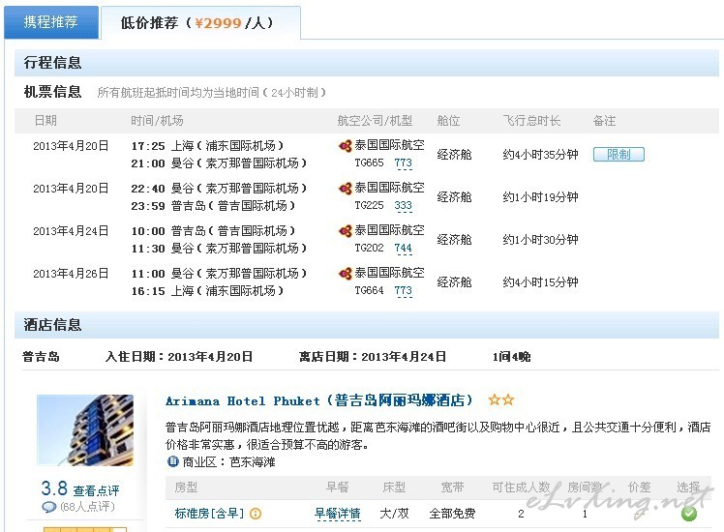Click the 1间4晚 stay summary
Image resolution: width=724 pixels, height=532 pixels.
(511, 357)
